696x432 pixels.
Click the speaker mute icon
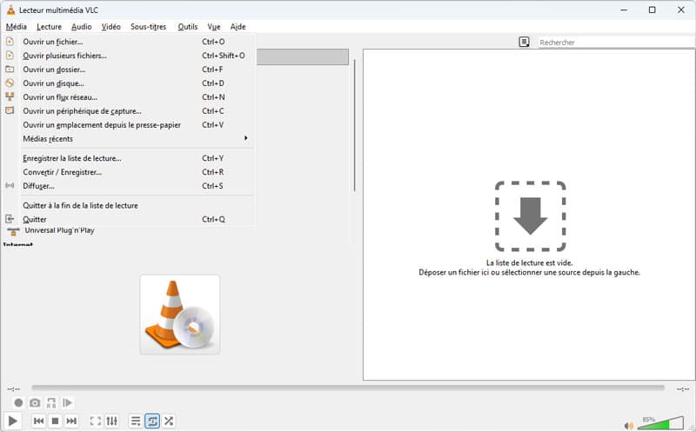[x=629, y=425]
